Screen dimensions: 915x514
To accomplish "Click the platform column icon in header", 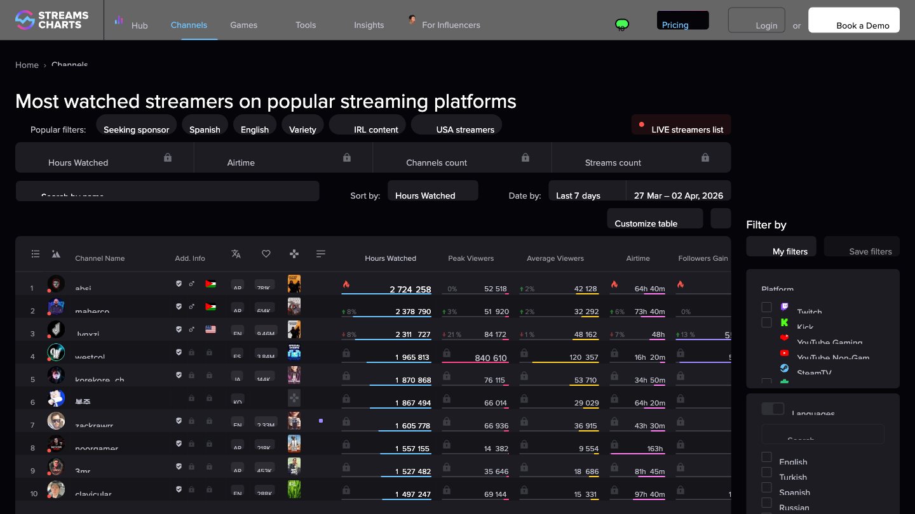I will pyautogui.click(x=56, y=254).
